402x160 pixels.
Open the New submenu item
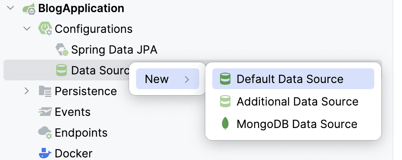(168, 79)
